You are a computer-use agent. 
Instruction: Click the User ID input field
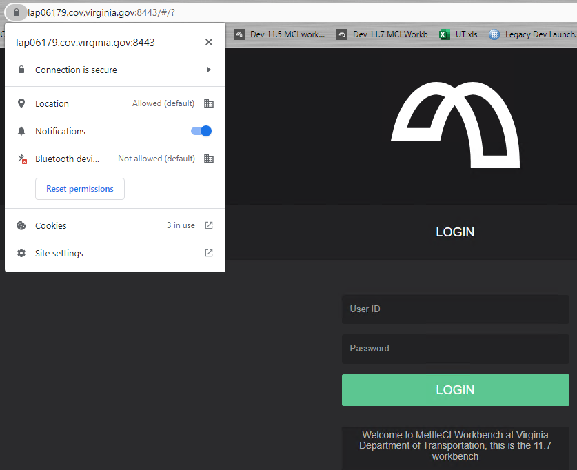point(455,309)
